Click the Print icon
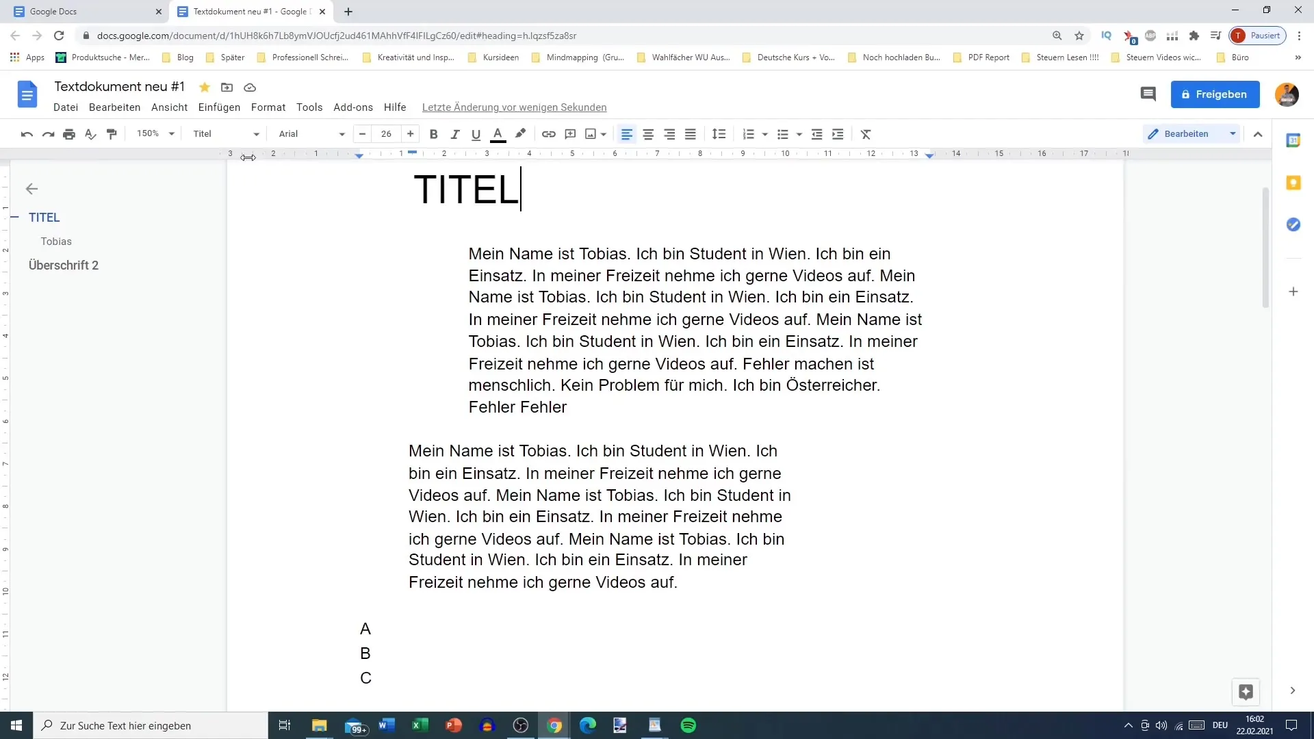This screenshot has height=739, width=1314. (69, 134)
